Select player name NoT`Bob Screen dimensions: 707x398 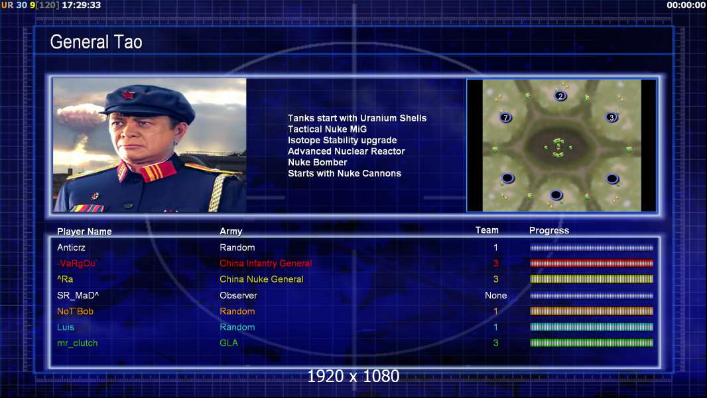tap(75, 311)
